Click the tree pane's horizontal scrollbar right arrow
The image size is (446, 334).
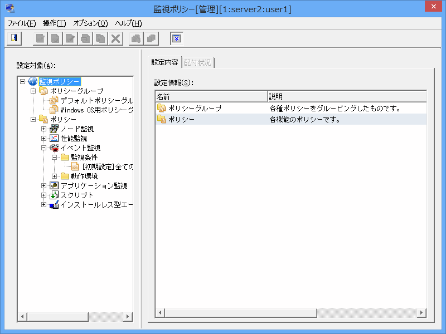point(128,317)
